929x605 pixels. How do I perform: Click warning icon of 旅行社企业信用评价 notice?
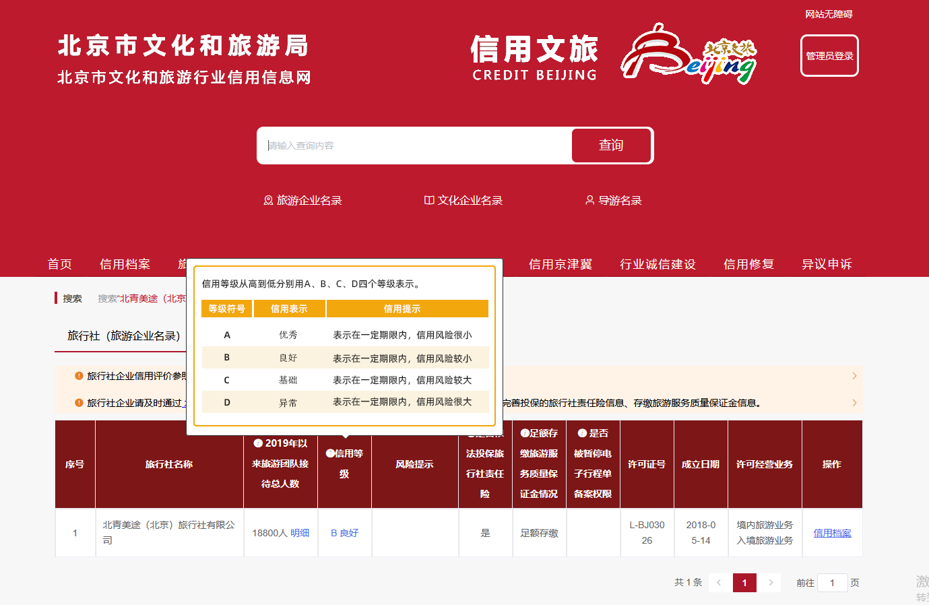pos(79,376)
